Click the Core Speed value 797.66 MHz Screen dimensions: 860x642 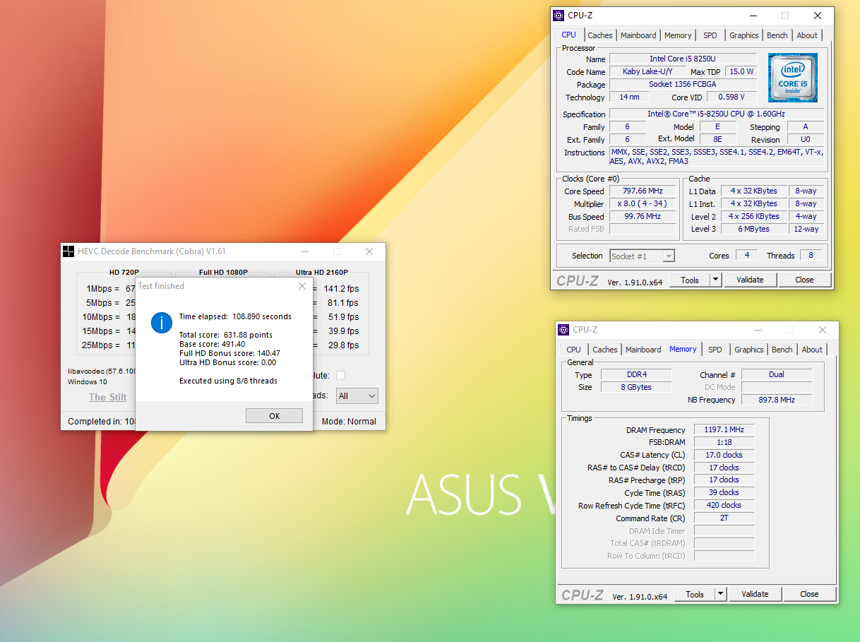643,191
